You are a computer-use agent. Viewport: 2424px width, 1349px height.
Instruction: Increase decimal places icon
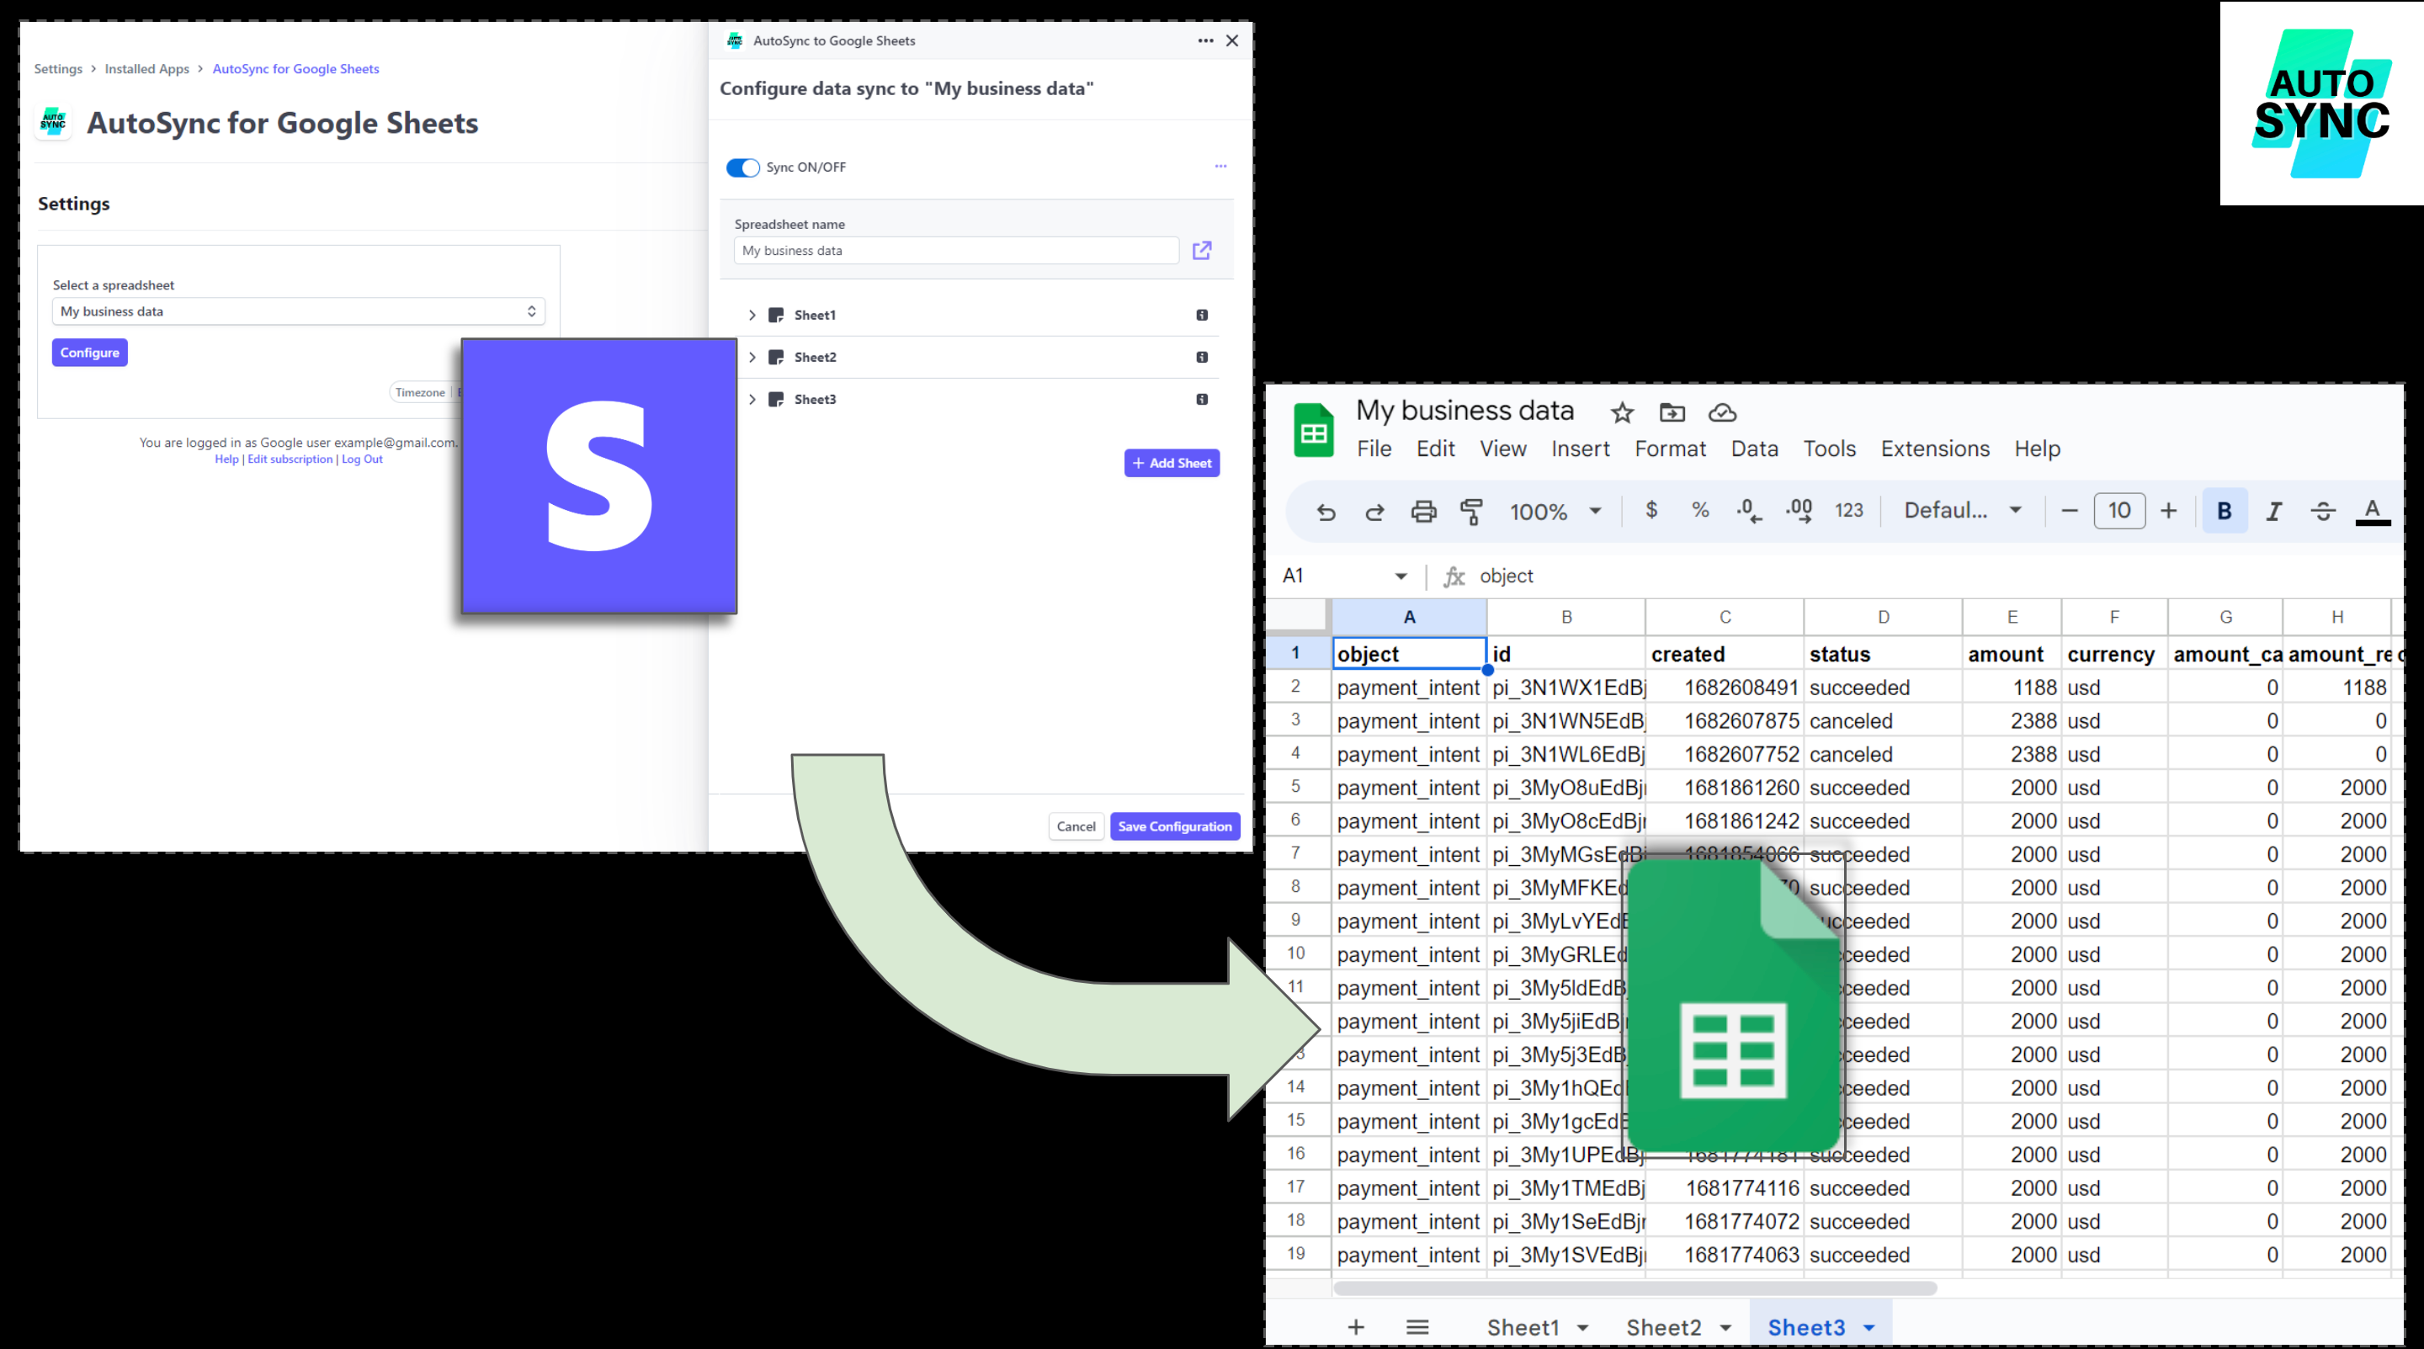coord(1799,511)
